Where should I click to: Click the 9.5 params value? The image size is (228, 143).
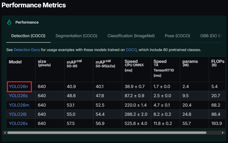click(x=185, y=96)
